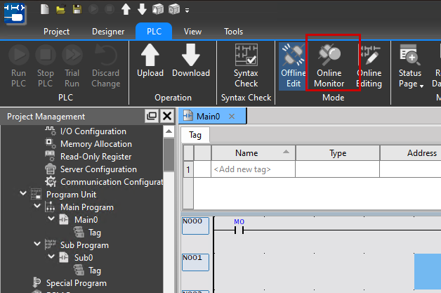Select Server Configuration in project tree

[98, 169]
